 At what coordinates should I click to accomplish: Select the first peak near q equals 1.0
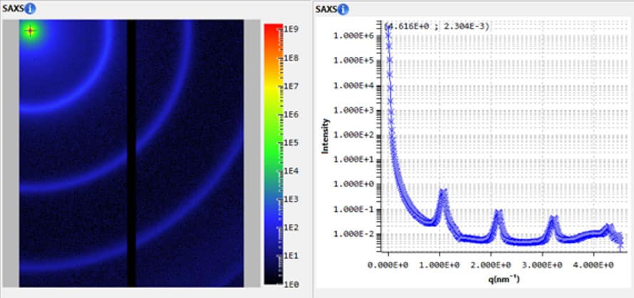442,193
